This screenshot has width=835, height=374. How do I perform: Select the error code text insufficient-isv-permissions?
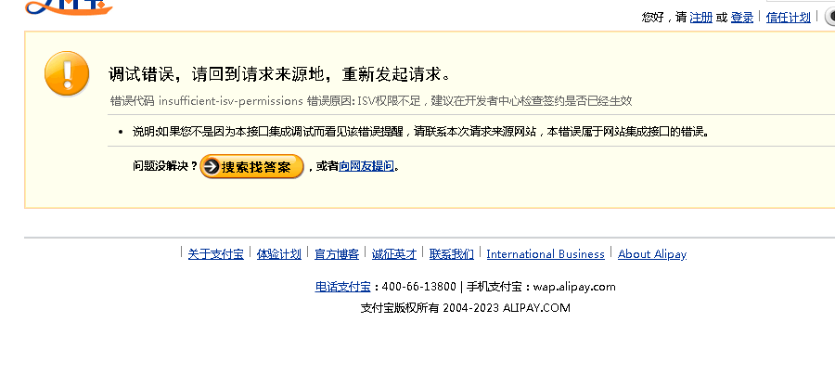click(231, 100)
